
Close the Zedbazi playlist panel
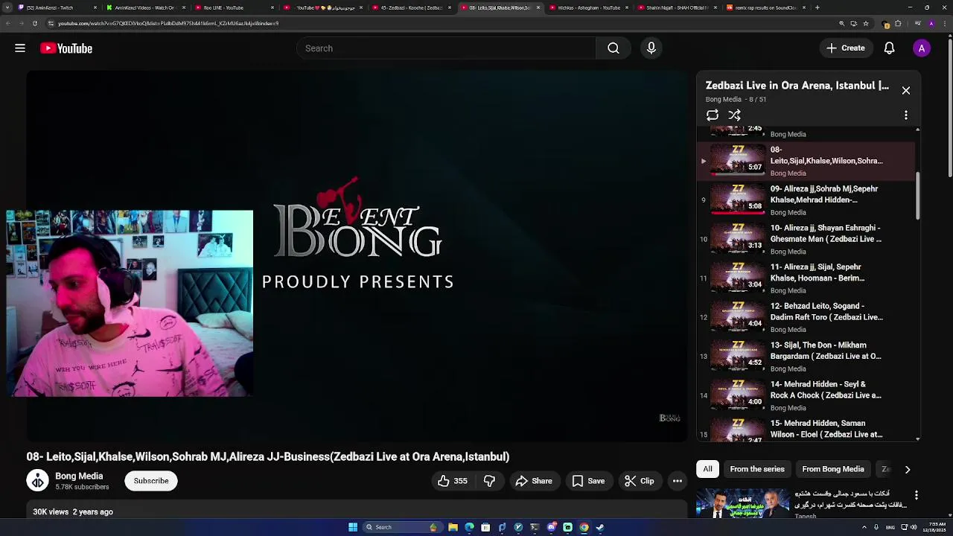(x=906, y=91)
